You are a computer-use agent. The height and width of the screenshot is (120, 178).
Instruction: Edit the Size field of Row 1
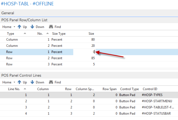88,52
